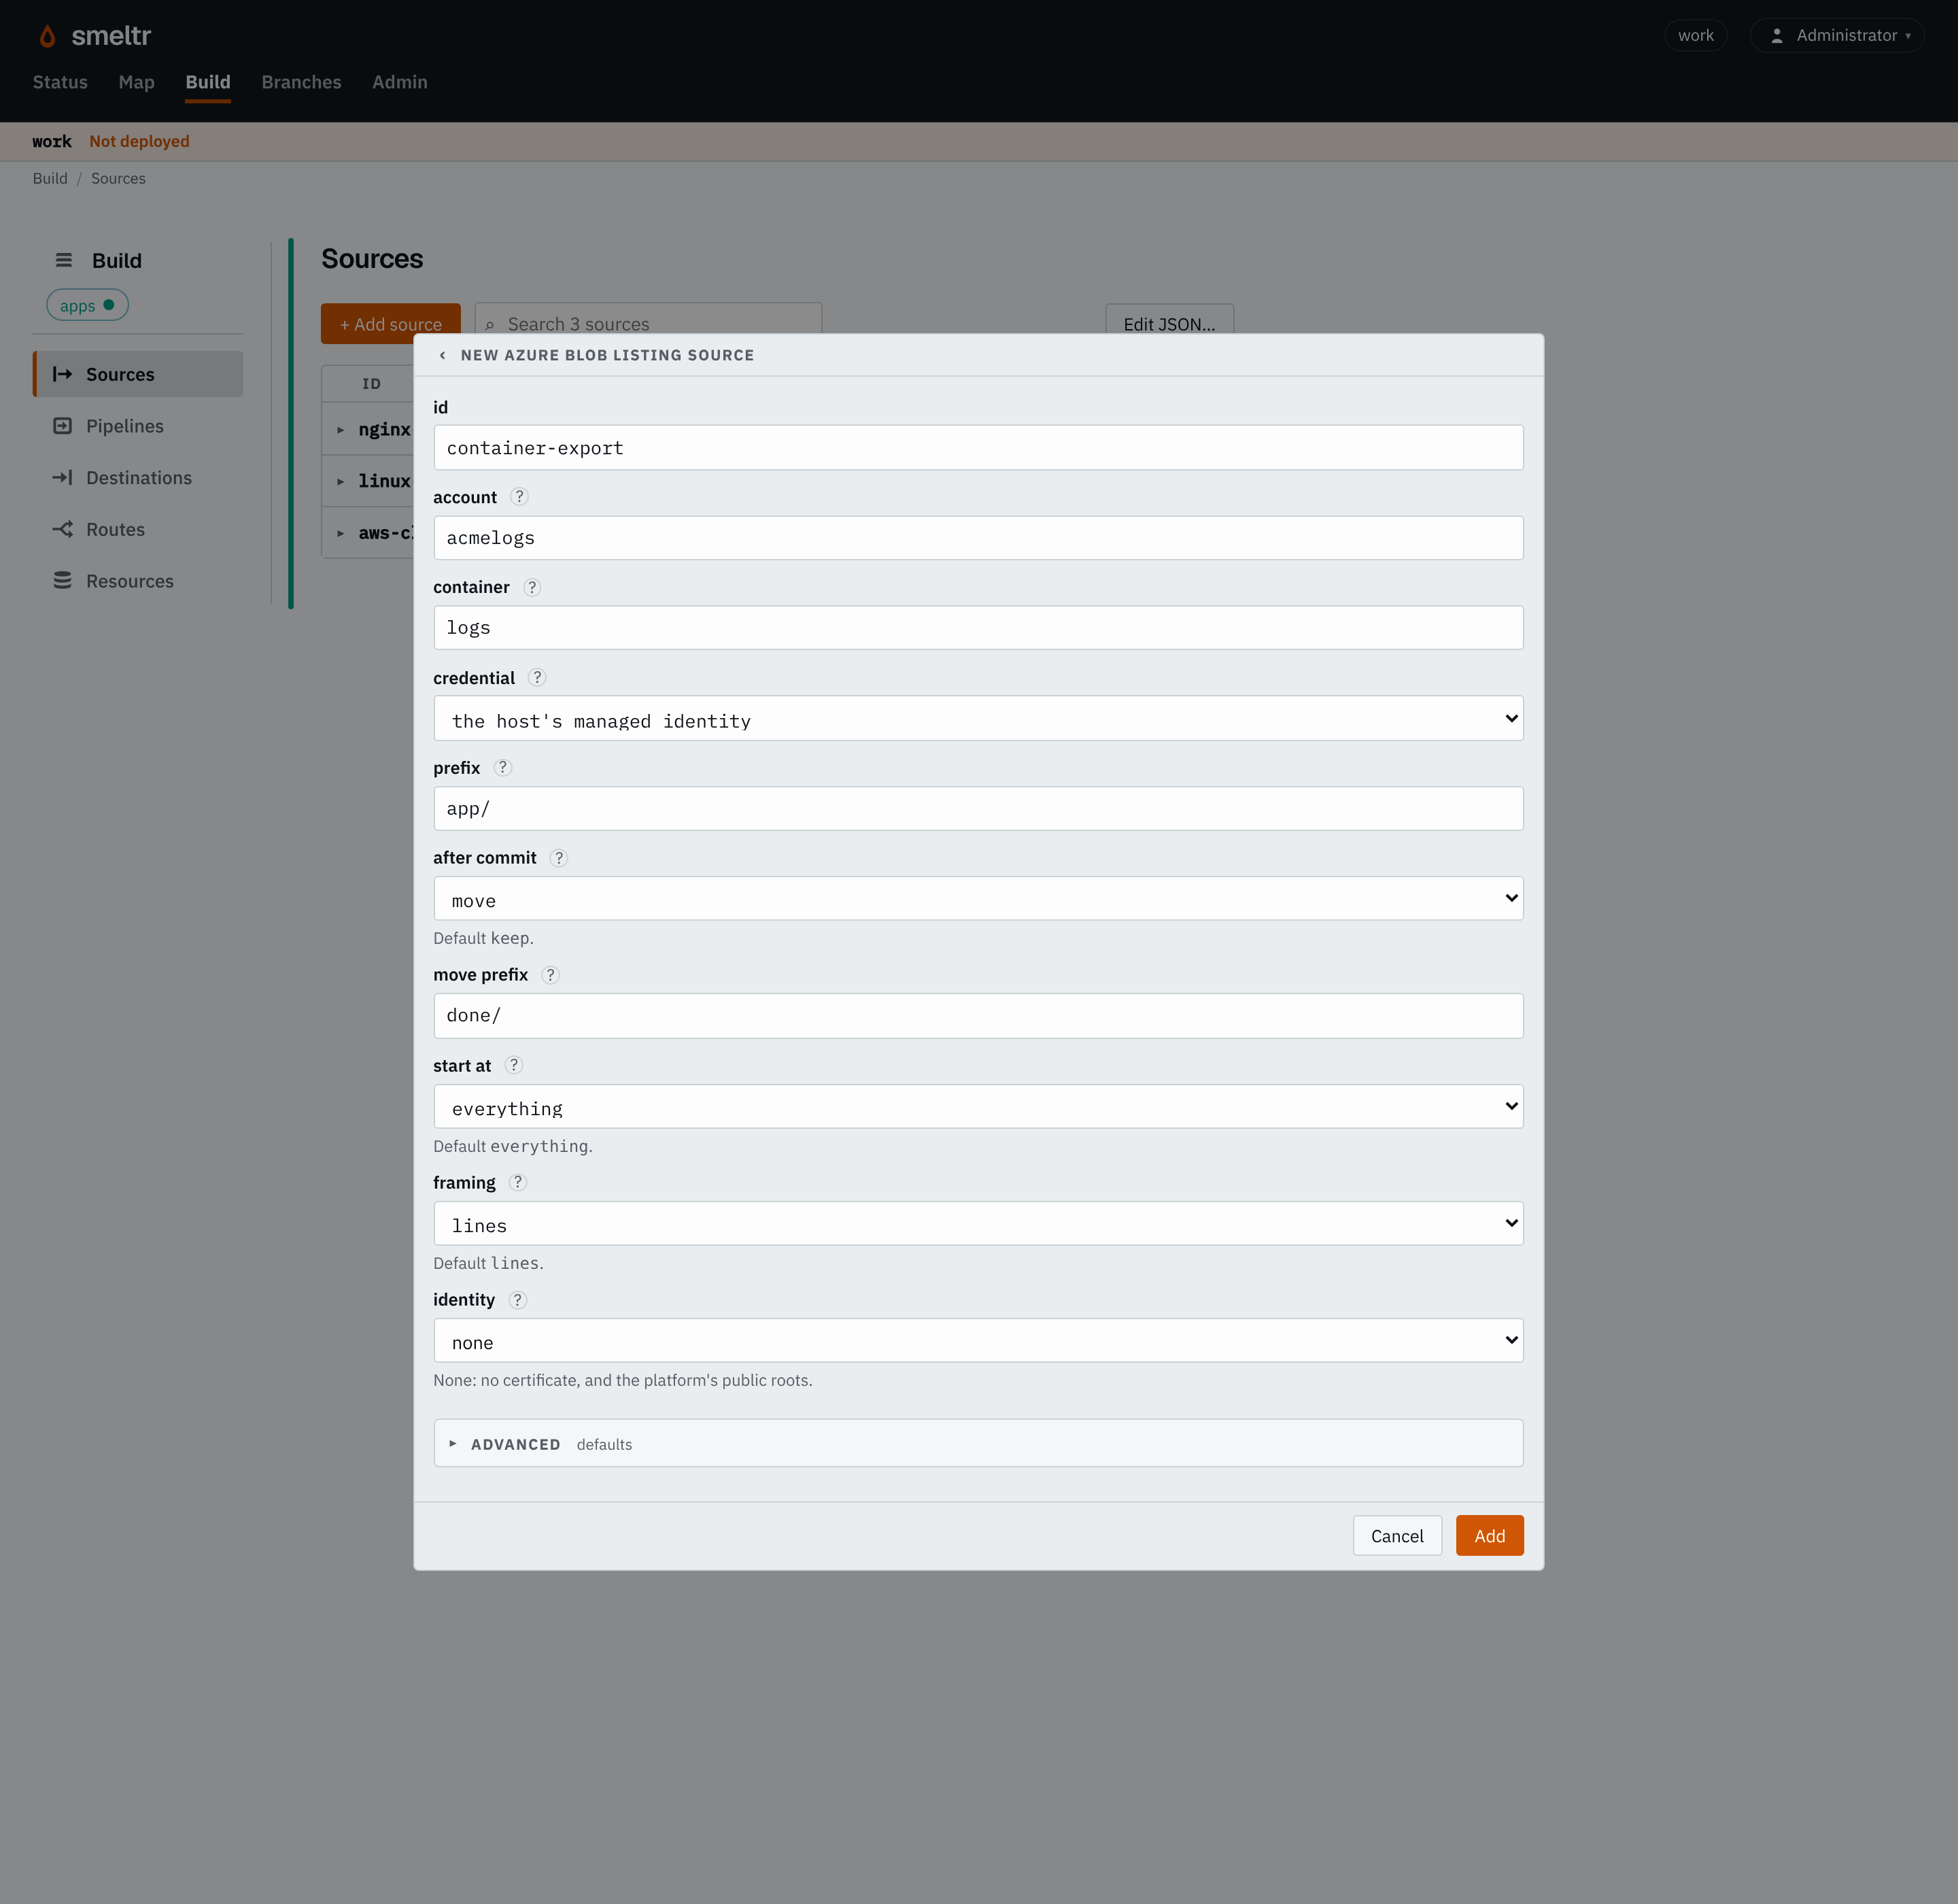Click the Destinations sidebar icon
The image size is (1958, 1904).
point(62,478)
